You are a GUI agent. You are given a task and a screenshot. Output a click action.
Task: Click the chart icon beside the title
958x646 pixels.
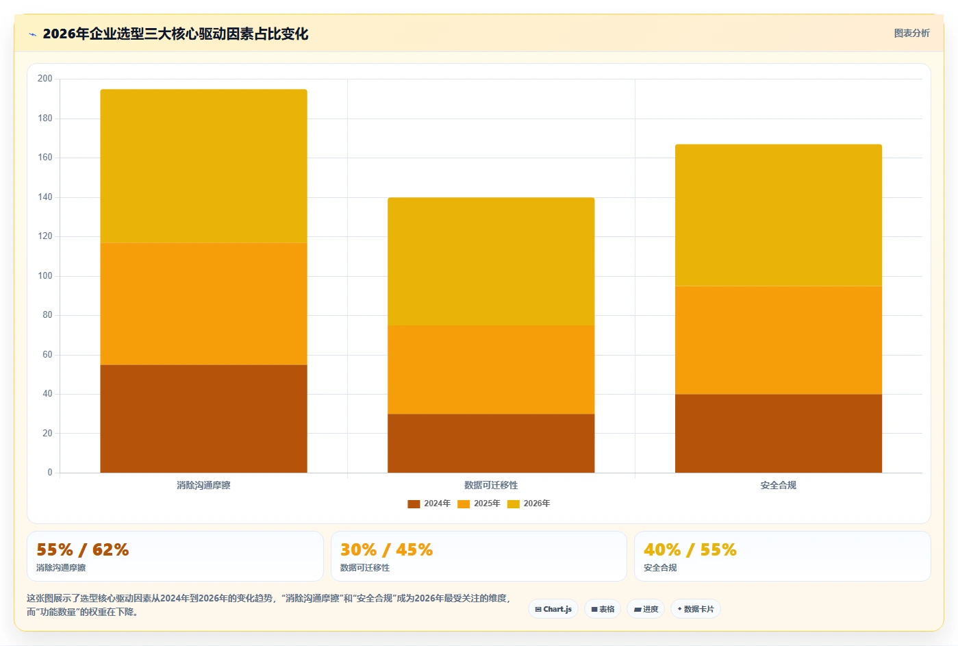(x=32, y=34)
